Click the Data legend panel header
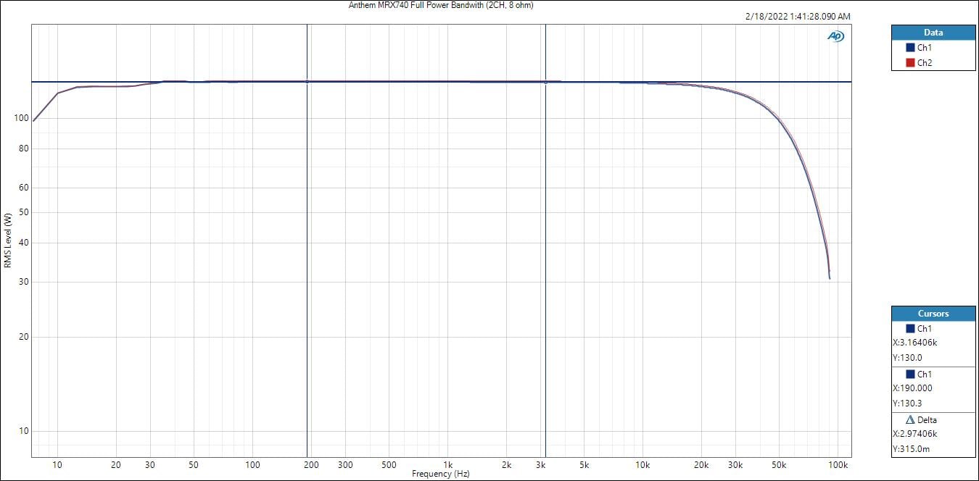This screenshot has height=481, width=979. [933, 33]
